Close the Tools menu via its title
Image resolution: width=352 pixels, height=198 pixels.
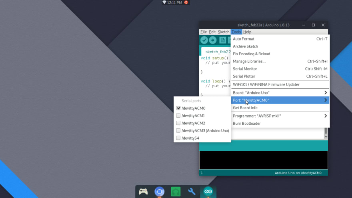click(236, 32)
